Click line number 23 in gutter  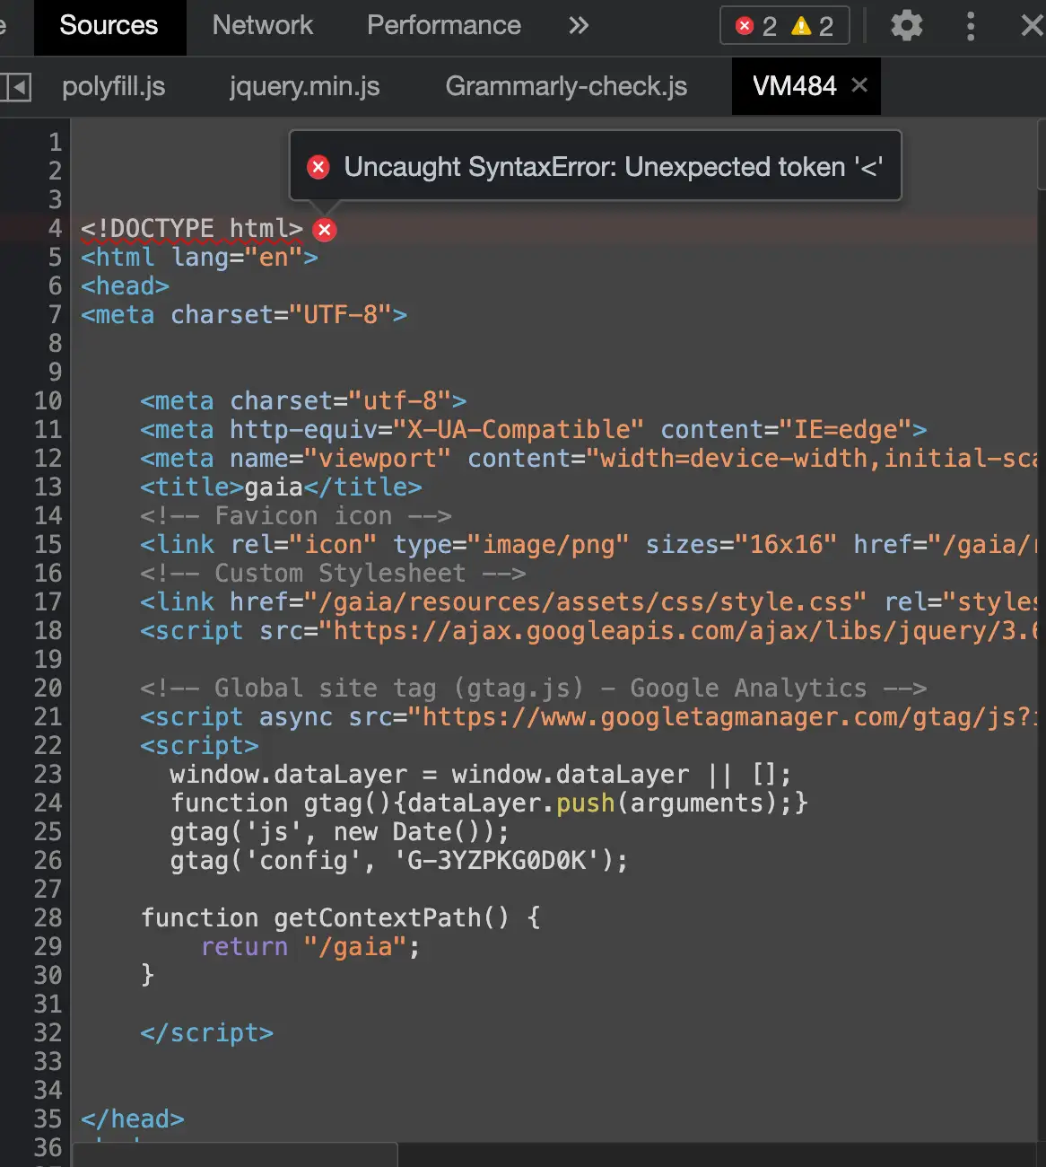48,775
